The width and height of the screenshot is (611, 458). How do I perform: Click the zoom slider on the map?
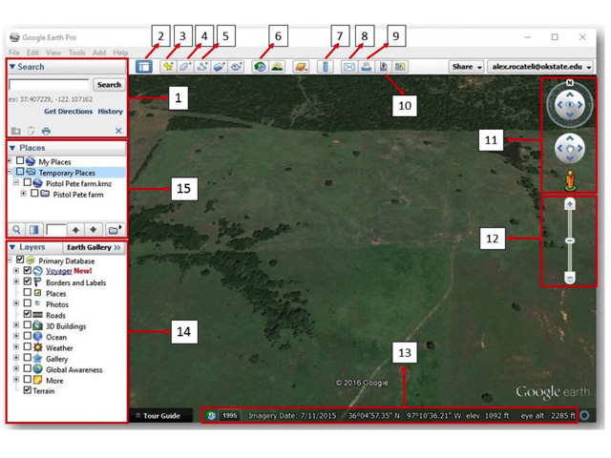pos(570,240)
